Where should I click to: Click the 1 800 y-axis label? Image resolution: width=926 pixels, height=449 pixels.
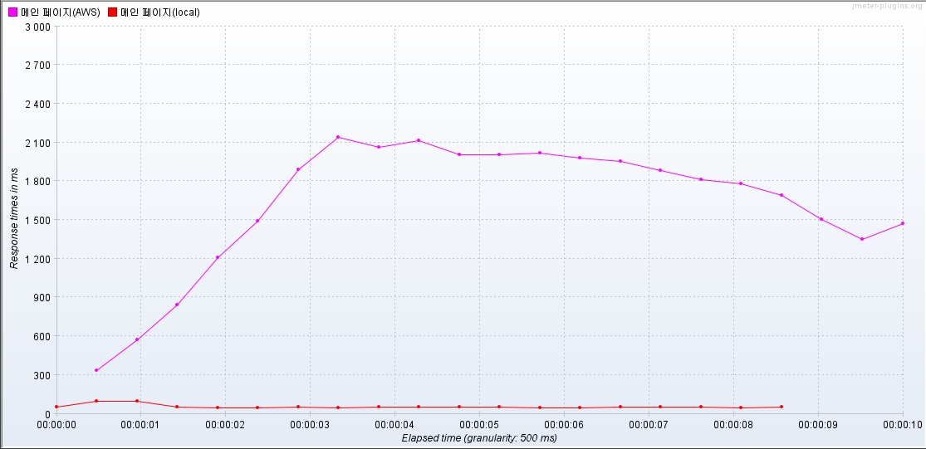(x=37, y=181)
